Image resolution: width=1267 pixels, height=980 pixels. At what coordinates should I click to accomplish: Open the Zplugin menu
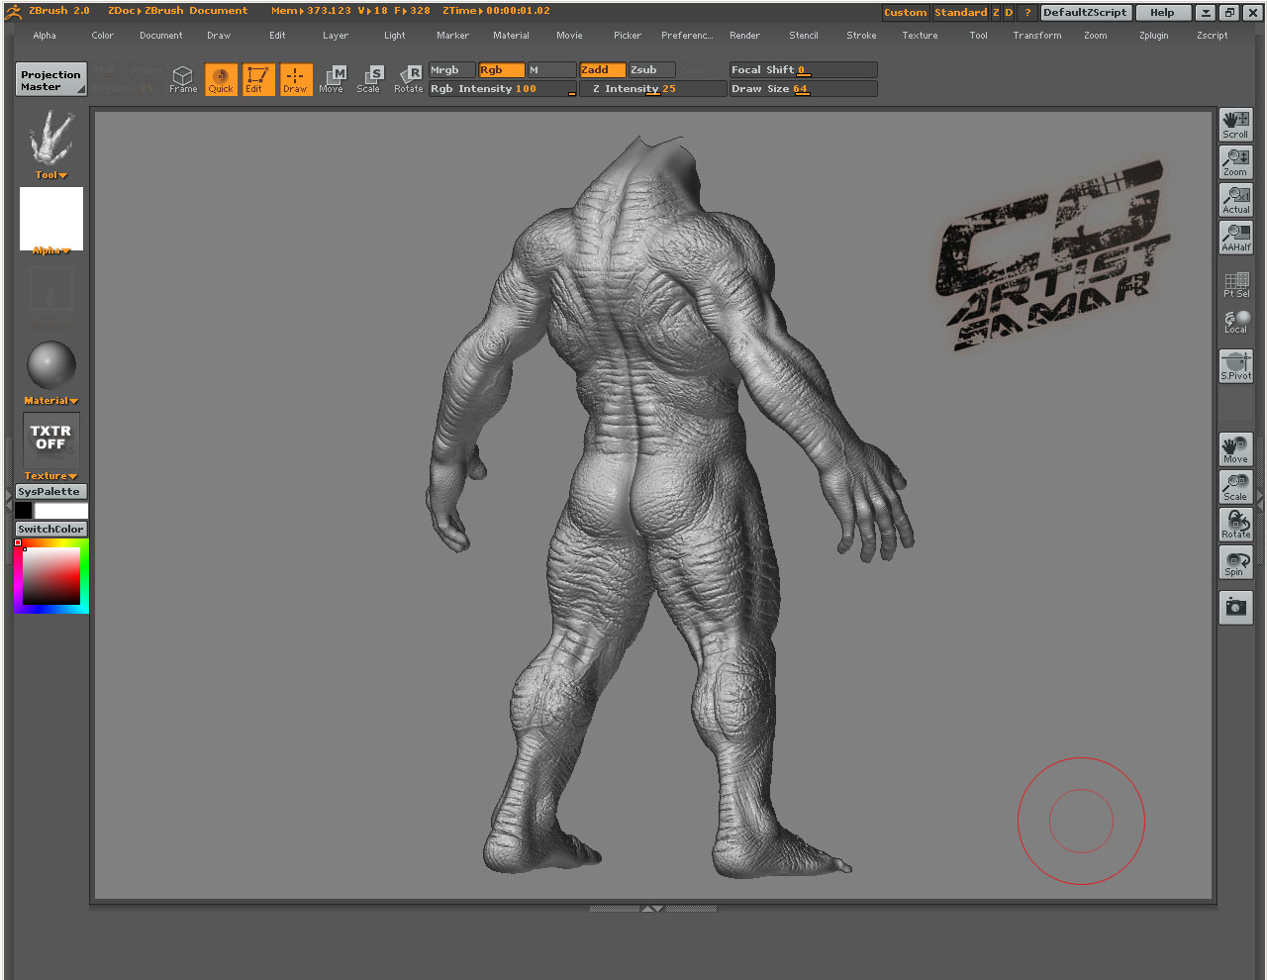point(1153,36)
